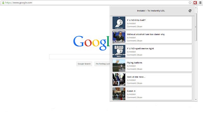Viewport: 203px width, 126px height.
Task: Comment on 'Catch it' post
Action: click(x=131, y=97)
